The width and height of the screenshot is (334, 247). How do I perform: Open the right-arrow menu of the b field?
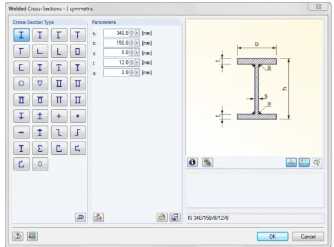coord(137,43)
